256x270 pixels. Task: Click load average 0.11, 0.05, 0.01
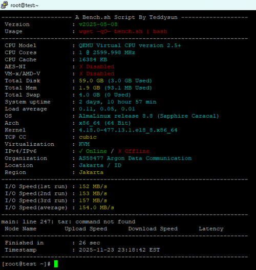(107, 109)
